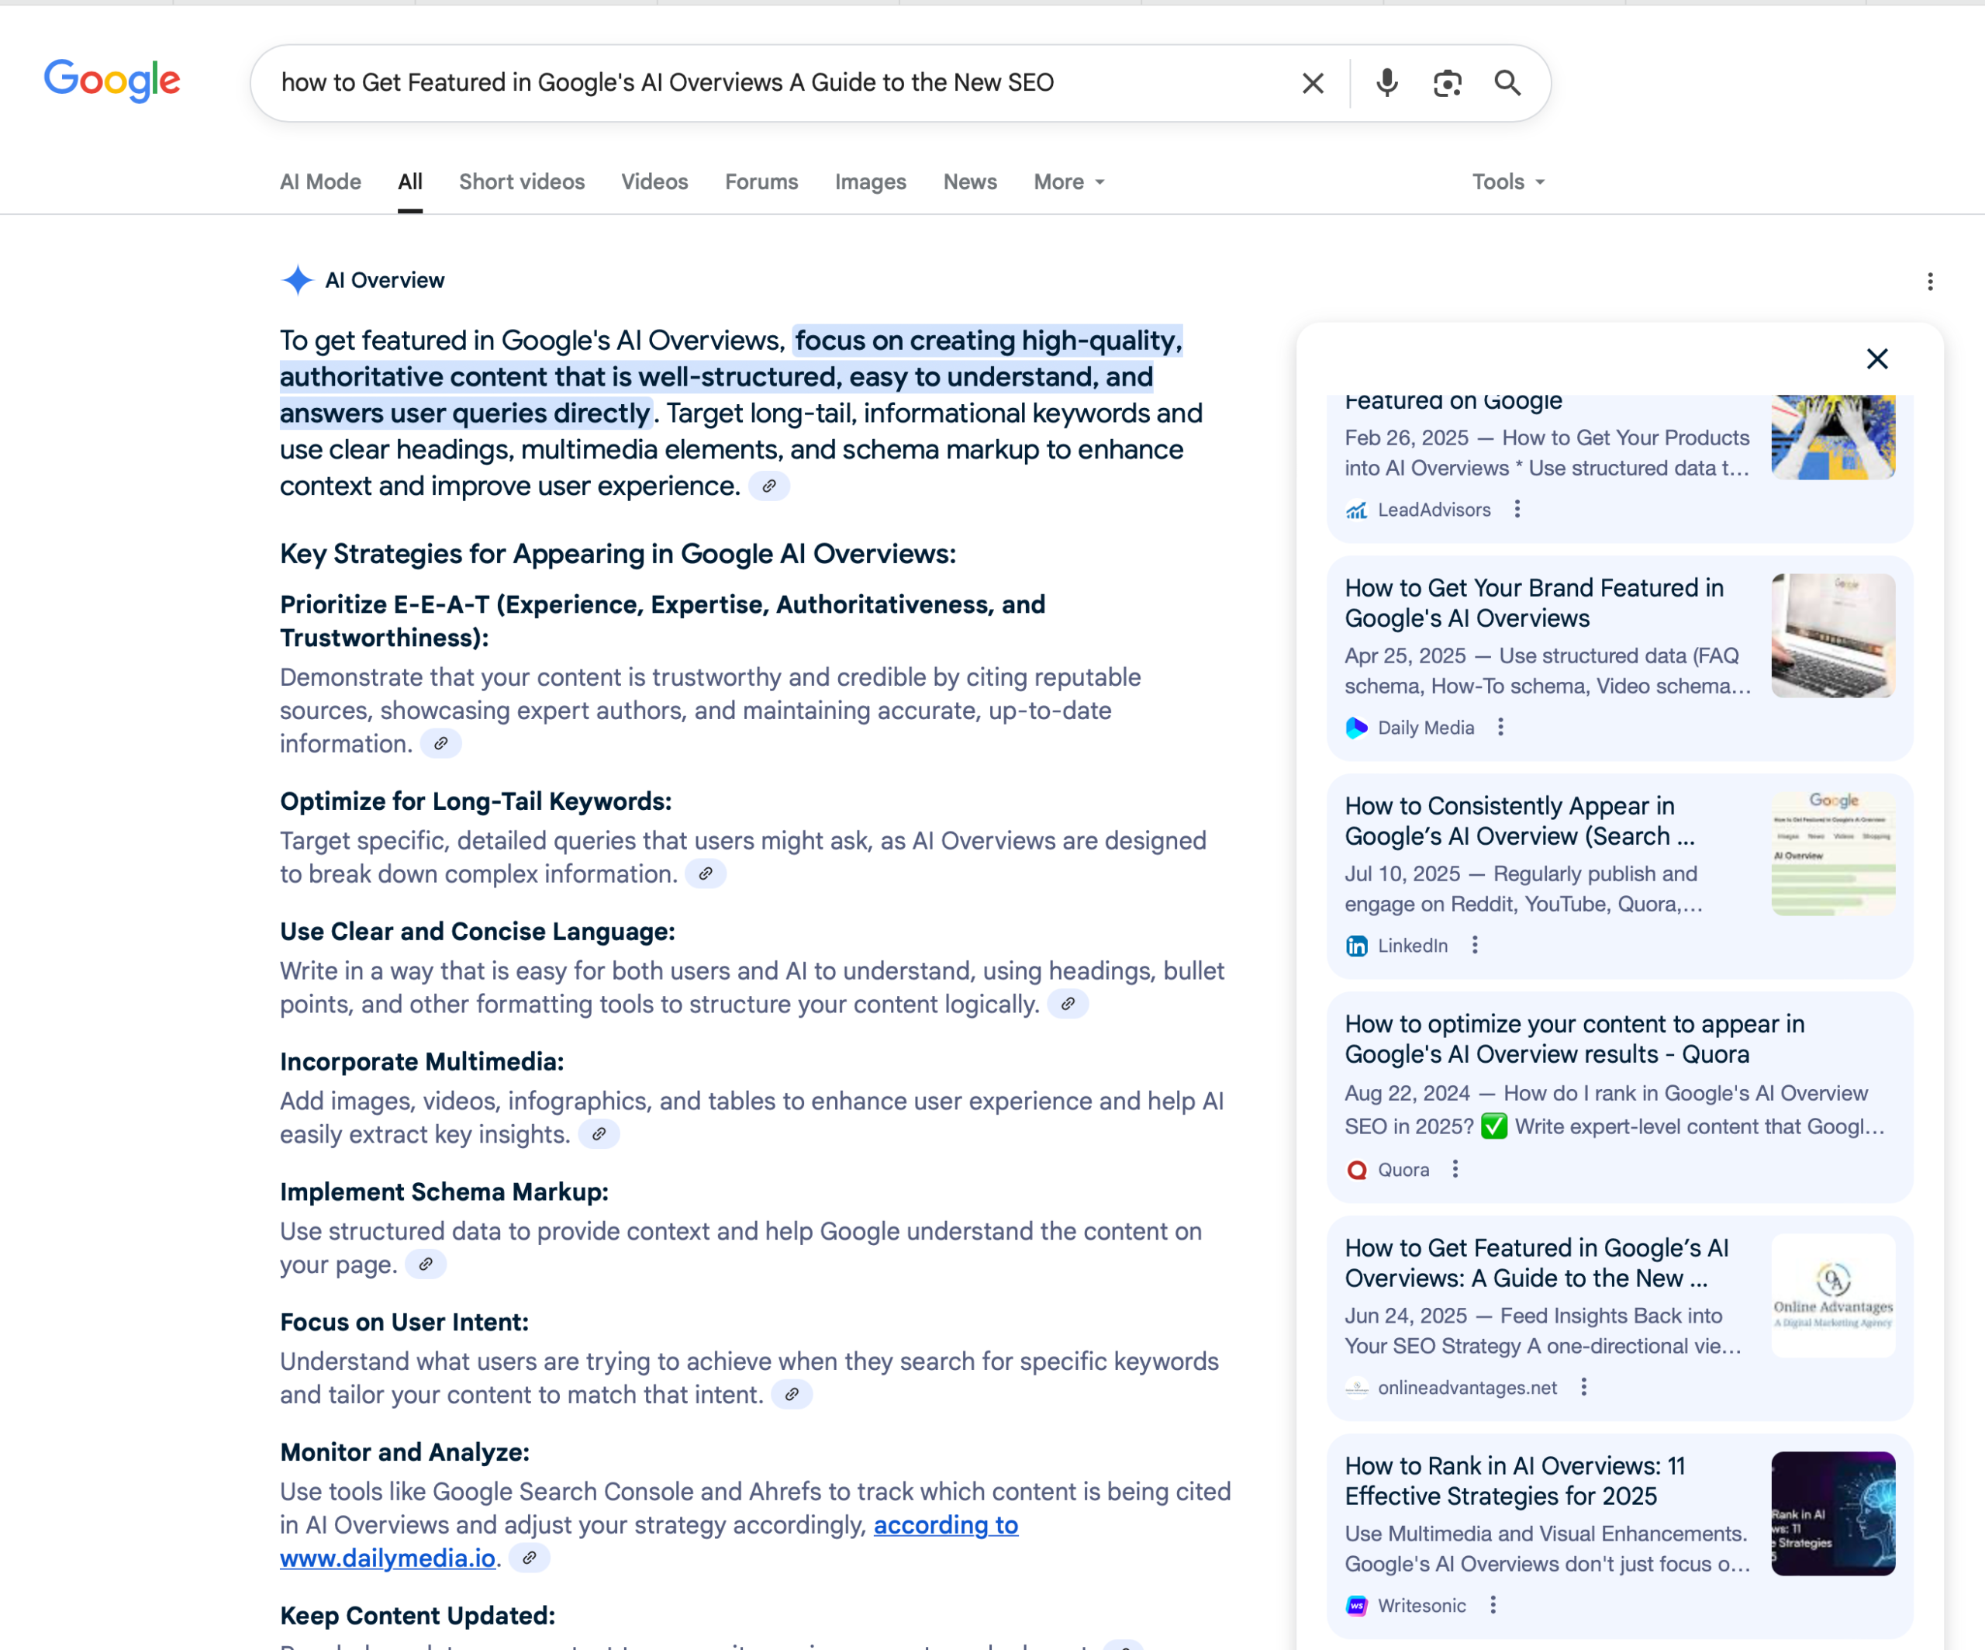Show Images results tab
The width and height of the screenshot is (1985, 1650).
(x=871, y=182)
